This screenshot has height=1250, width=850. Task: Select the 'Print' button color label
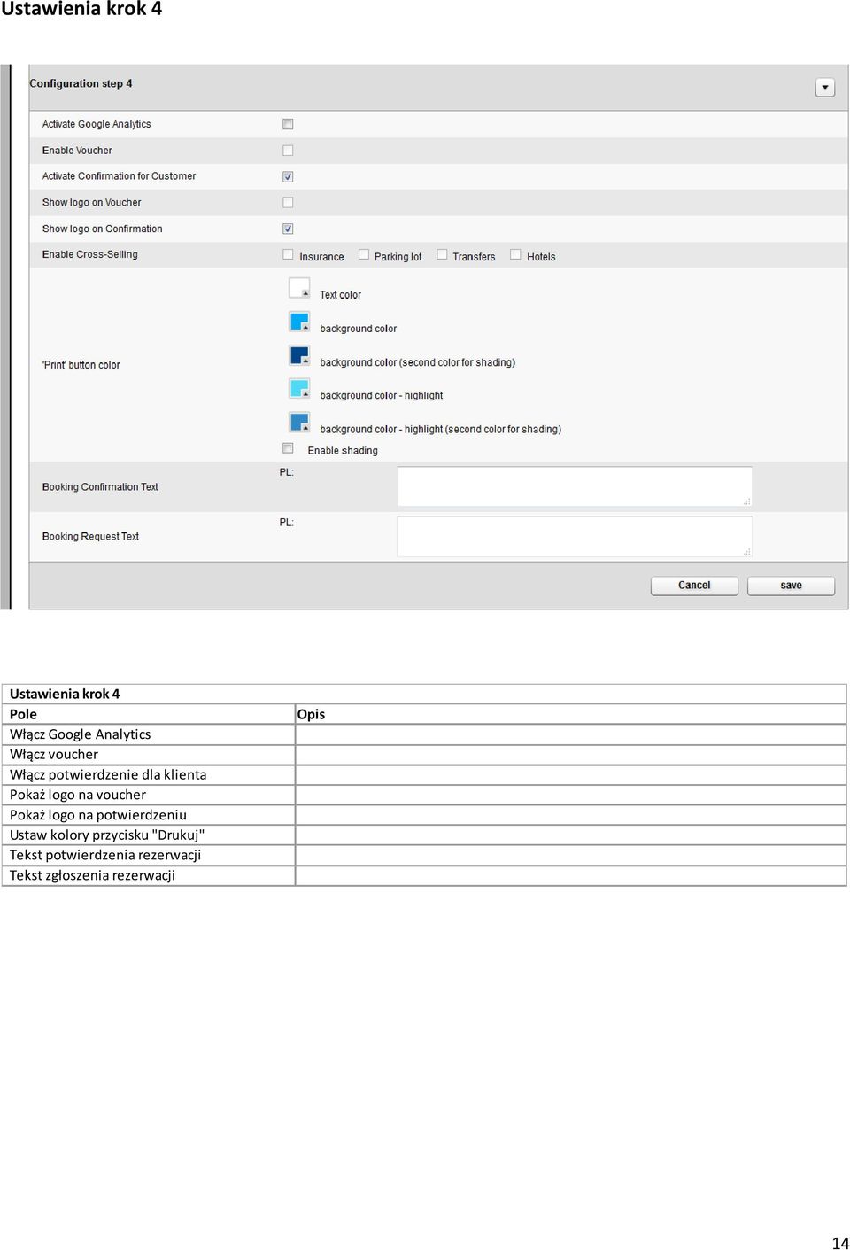(x=81, y=365)
